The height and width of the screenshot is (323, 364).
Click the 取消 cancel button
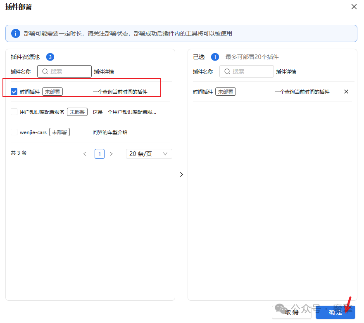(292, 313)
